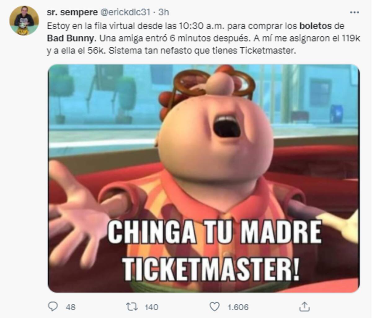Click the display name sr. sempere
The image size is (372, 318).
pyautogui.click(x=72, y=12)
